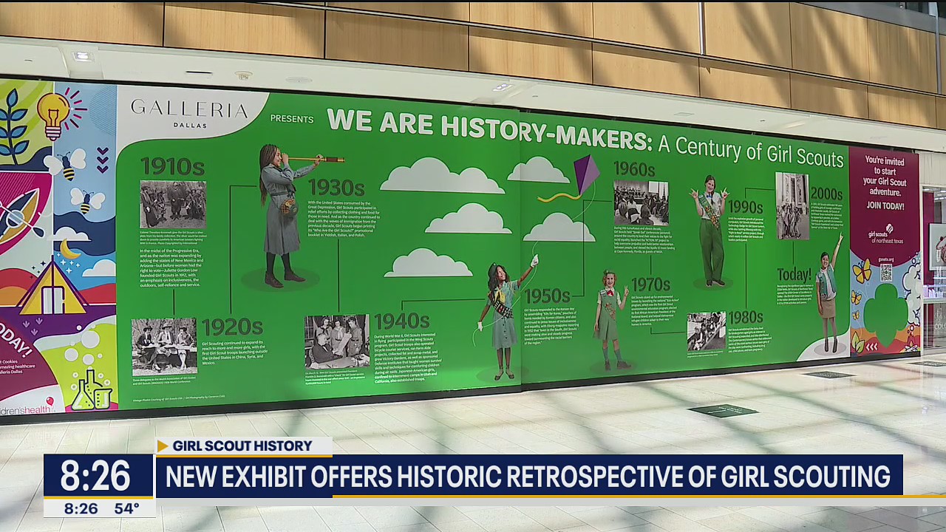Click the 1940s black-and-white photo
The width and height of the screenshot is (946, 532).
click(x=337, y=341)
